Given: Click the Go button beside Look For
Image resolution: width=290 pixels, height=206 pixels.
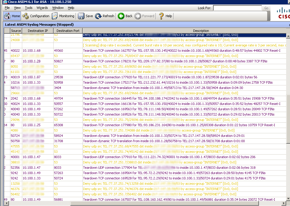Looking at the screenshot, I should click(266, 8).
